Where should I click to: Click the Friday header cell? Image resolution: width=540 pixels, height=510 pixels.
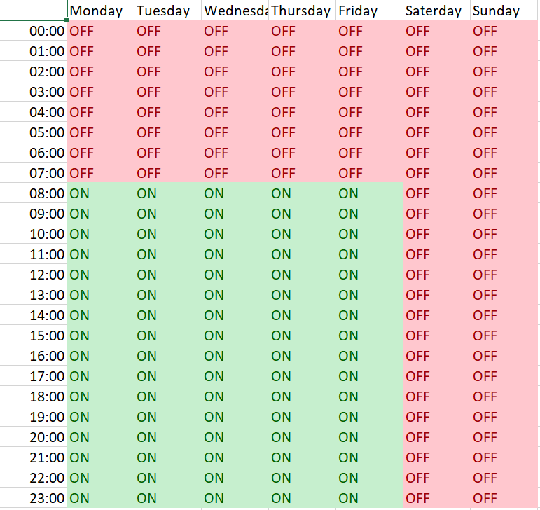(368, 11)
